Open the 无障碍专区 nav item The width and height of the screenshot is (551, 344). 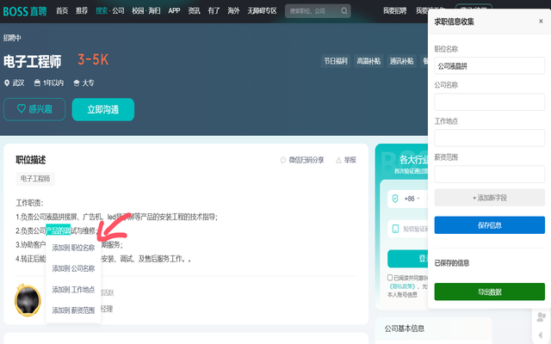262,11
